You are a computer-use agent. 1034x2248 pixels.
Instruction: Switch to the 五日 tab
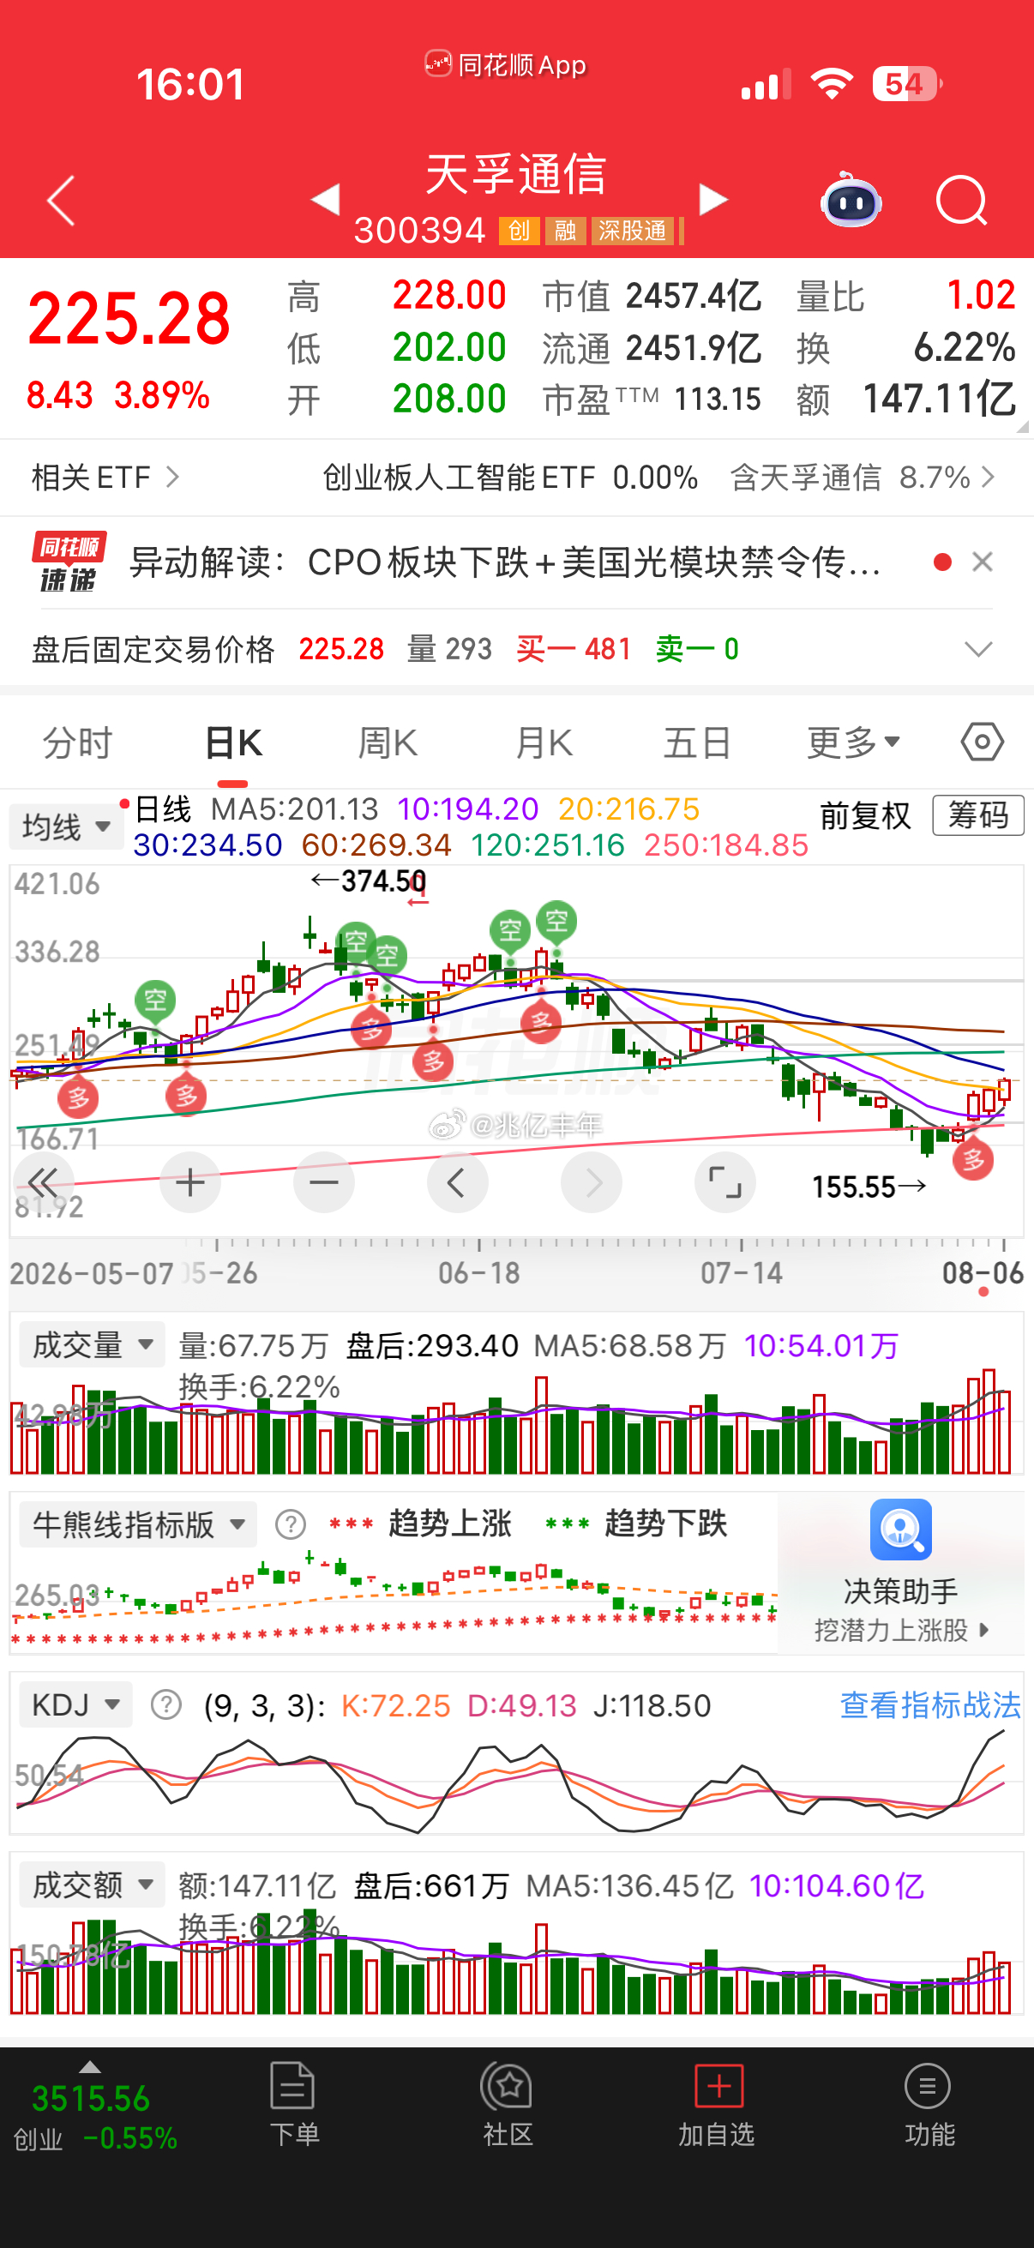tap(697, 743)
